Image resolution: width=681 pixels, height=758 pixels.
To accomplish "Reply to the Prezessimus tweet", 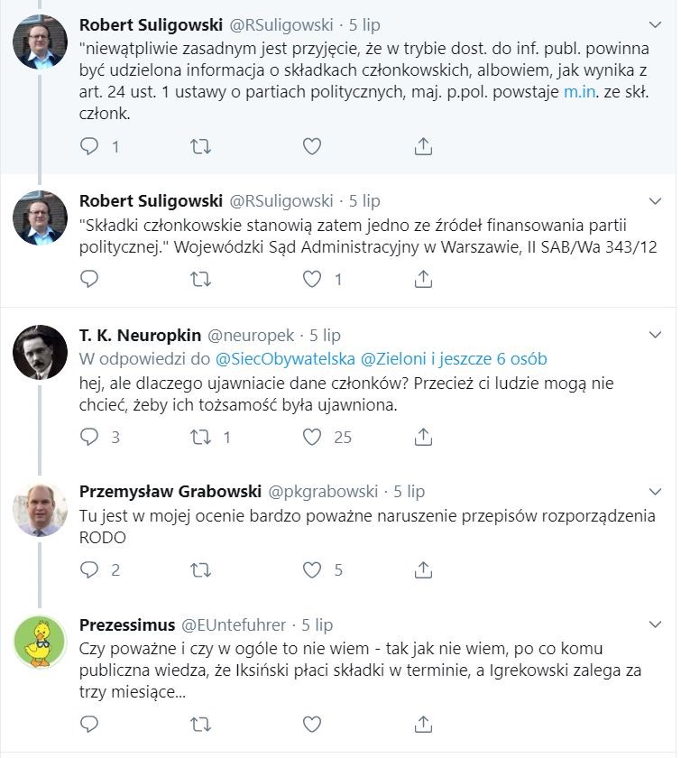I will (89, 724).
